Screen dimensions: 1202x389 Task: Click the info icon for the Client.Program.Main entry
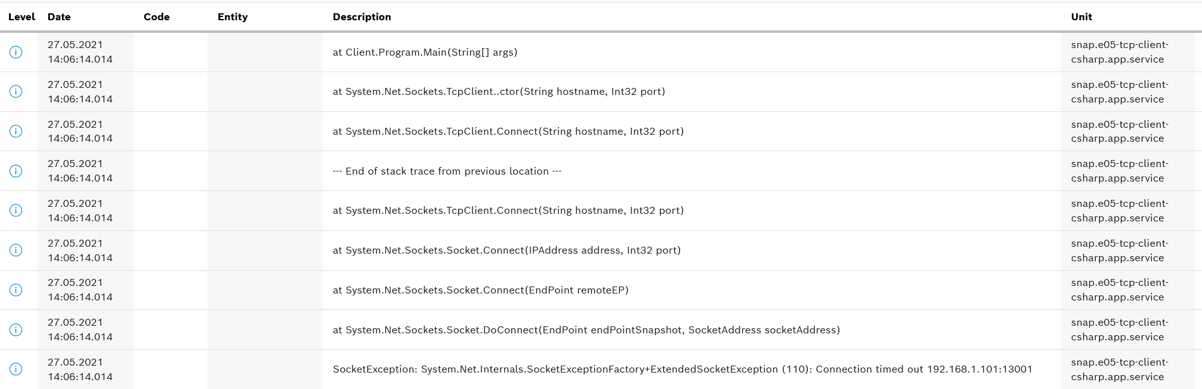click(x=16, y=52)
